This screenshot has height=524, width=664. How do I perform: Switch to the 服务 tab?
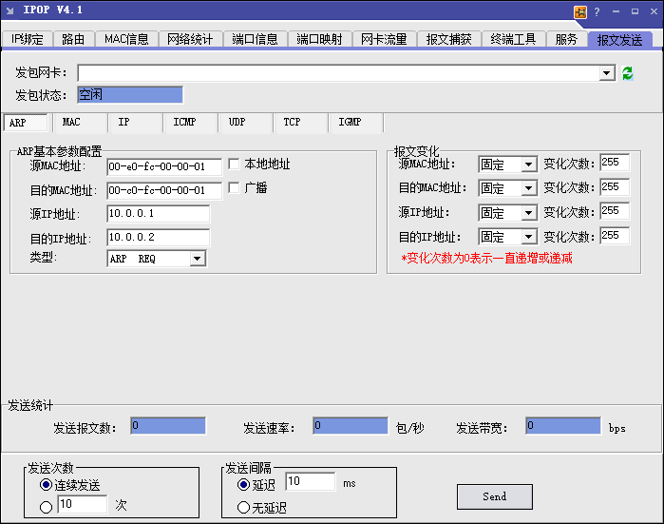click(566, 39)
